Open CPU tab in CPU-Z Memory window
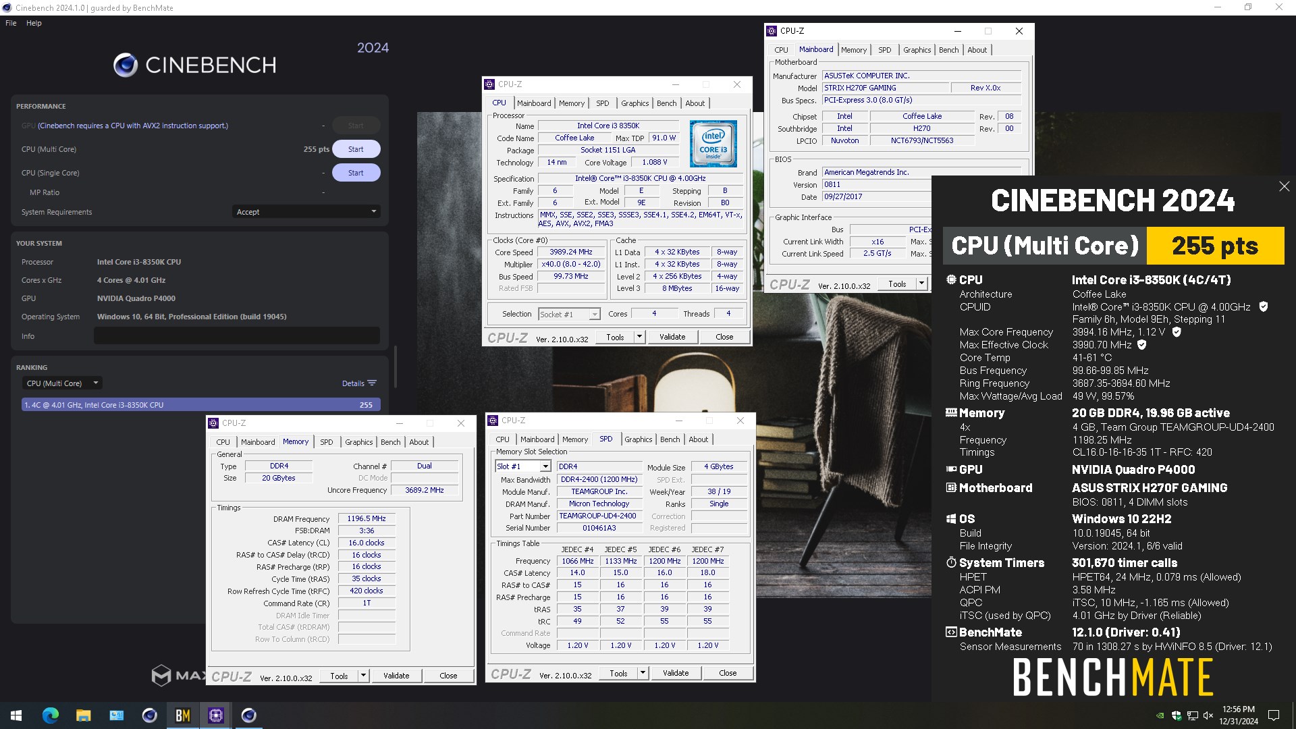This screenshot has width=1296, height=729. point(223,442)
